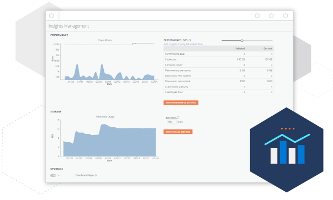Click the Credits per hour table row
The height and width of the screenshot is (200, 333).
point(219,93)
